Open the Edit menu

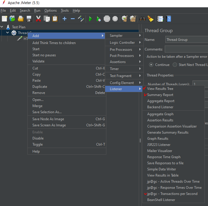[x=13, y=11]
